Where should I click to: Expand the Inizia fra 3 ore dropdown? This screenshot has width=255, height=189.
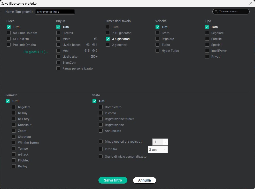pyautogui.click(x=158, y=150)
